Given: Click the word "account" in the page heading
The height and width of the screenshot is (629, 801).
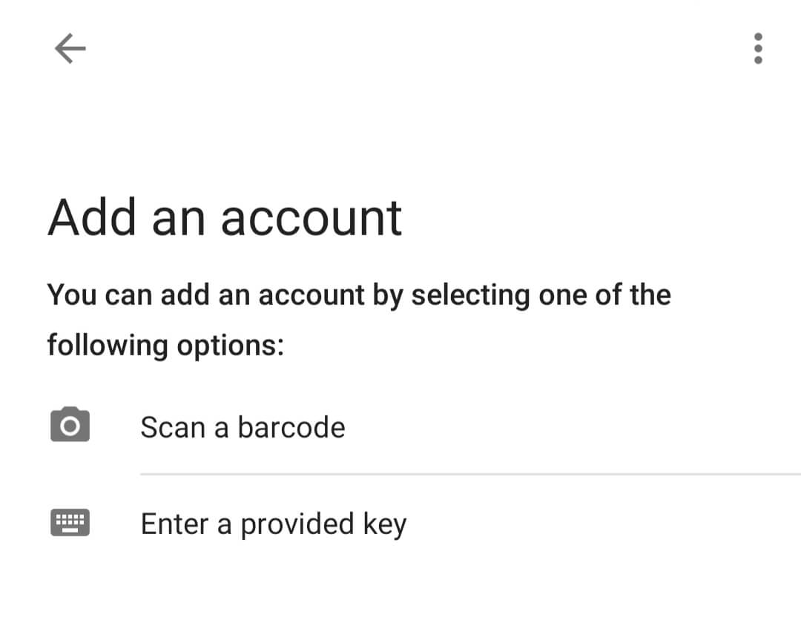Looking at the screenshot, I should pyautogui.click(x=311, y=220).
